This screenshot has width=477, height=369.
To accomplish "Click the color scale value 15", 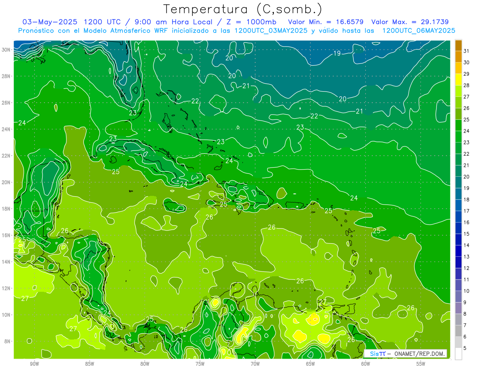I will pos(467,234).
